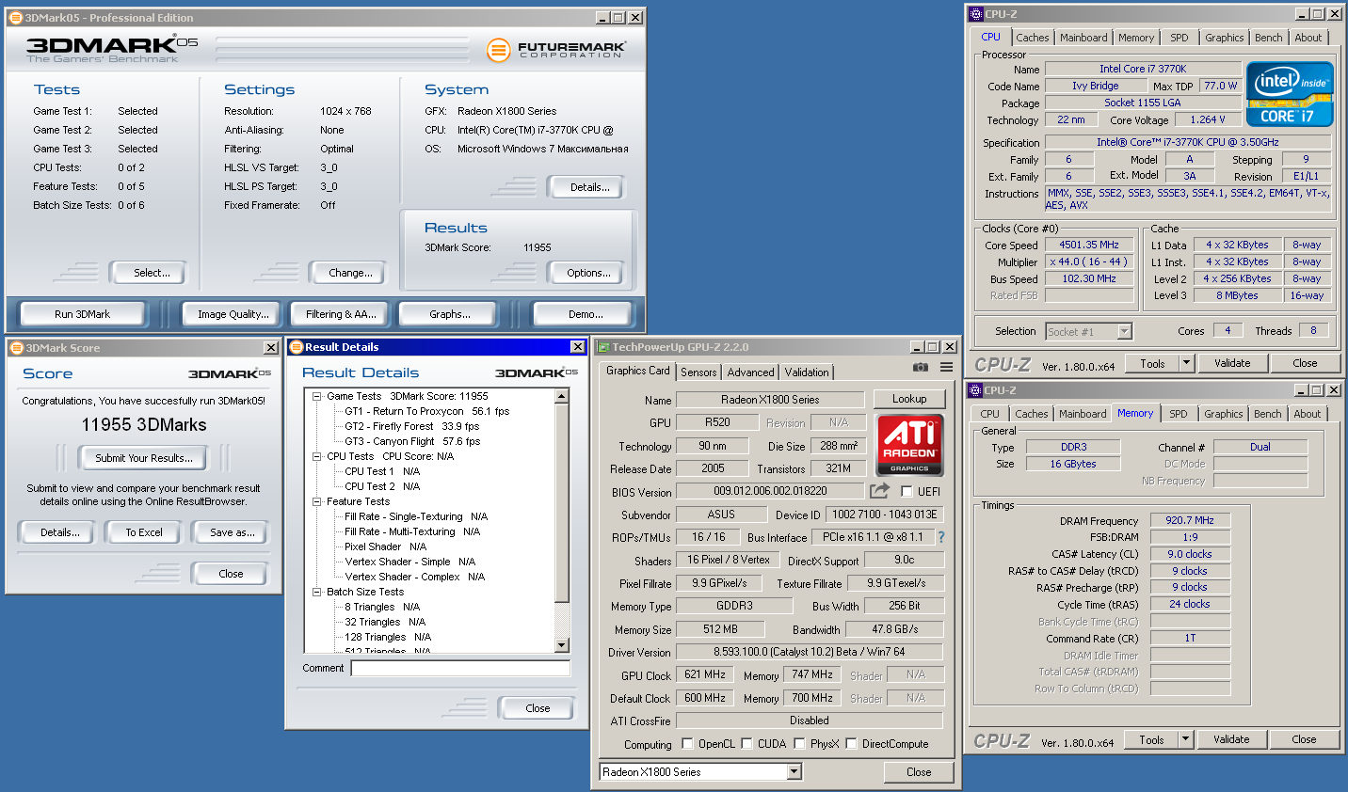The image size is (1348, 792).
Task: Open SPD tab in the CPU-Z Memory window
Action: [x=1178, y=414]
